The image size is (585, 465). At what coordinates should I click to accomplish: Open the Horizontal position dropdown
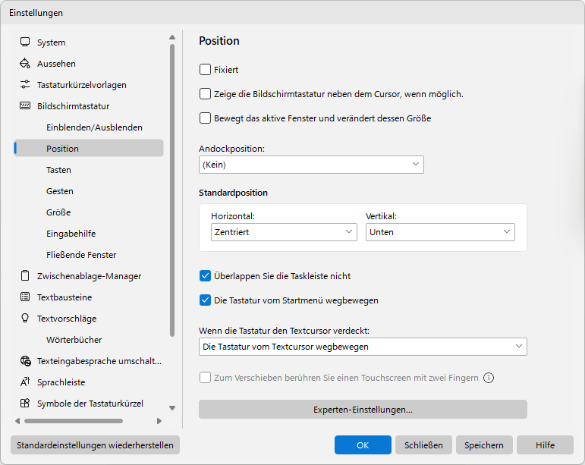pyautogui.click(x=284, y=232)
